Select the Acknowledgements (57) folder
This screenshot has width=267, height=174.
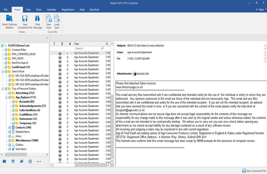(x=33, y=106)
